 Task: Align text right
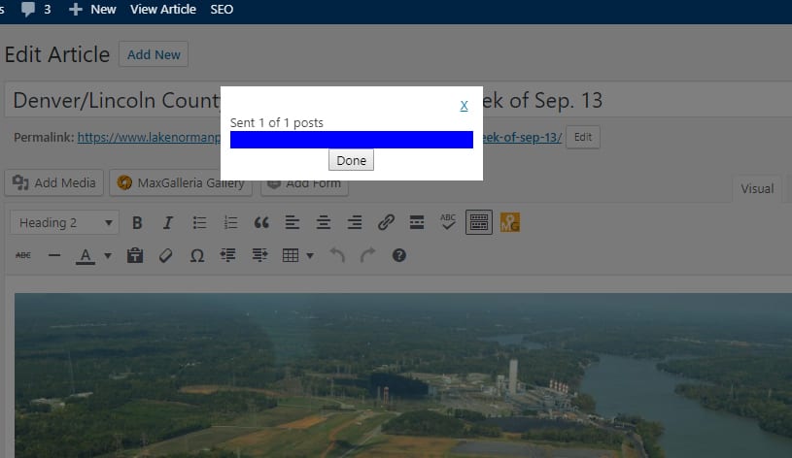coord(355,222)
